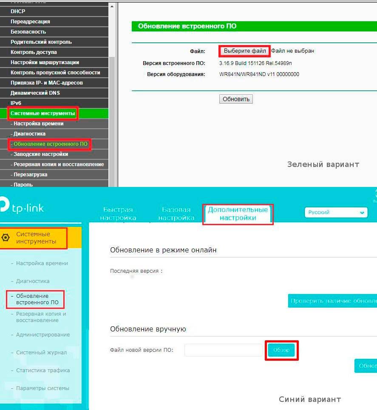The height and width of the screenshot is (410, 377).
Task: Click blue Обновить button in manual update section
Action: (366, 366)
